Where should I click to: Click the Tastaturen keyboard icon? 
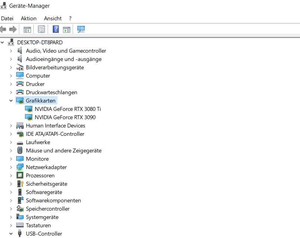coord(20,225)
